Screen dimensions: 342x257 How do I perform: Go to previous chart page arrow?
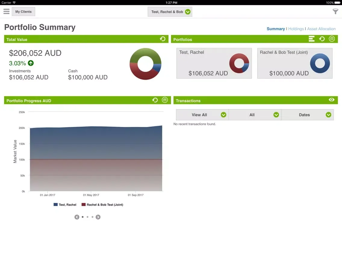click(x=77, y=217)
